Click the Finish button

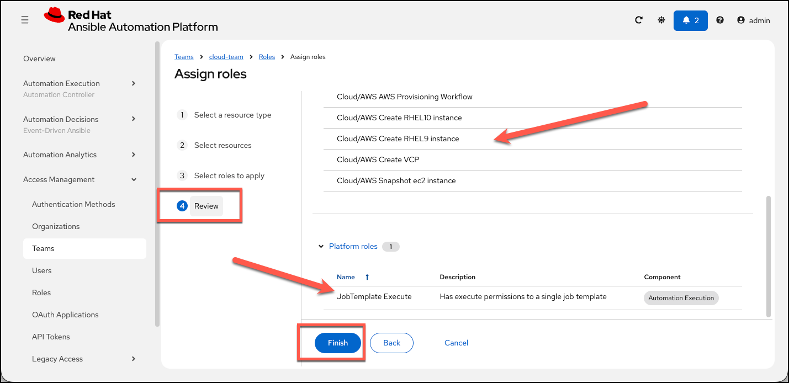tap(338, 343)
